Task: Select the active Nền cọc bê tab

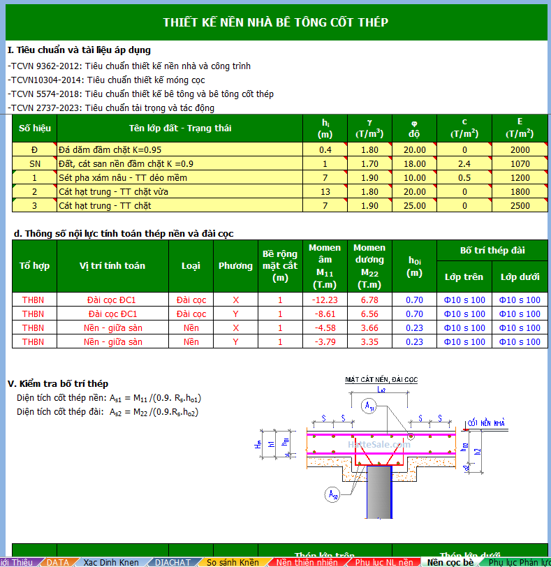Action: pyautogui.click(x=450, y=562)
